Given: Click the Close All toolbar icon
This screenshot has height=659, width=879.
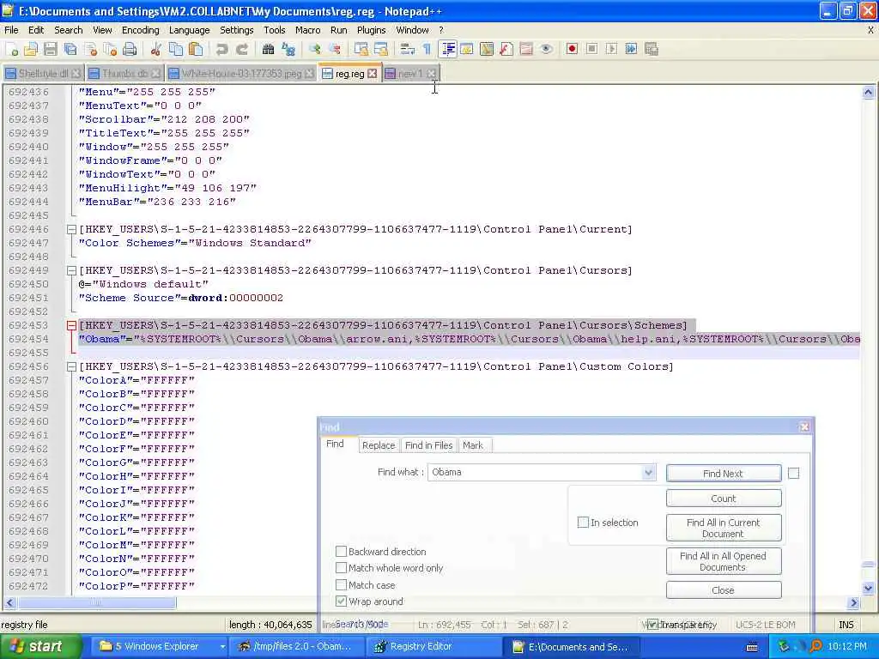Looking at the screenshot, I should (x=110, y=49).
